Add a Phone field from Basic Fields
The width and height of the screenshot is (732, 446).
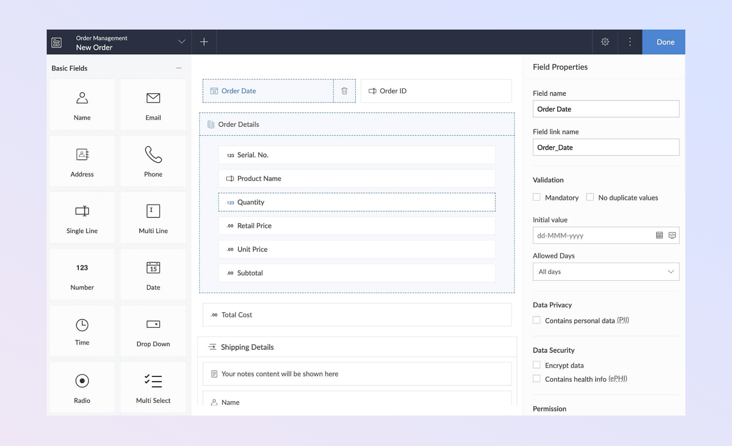click(153, 161)
